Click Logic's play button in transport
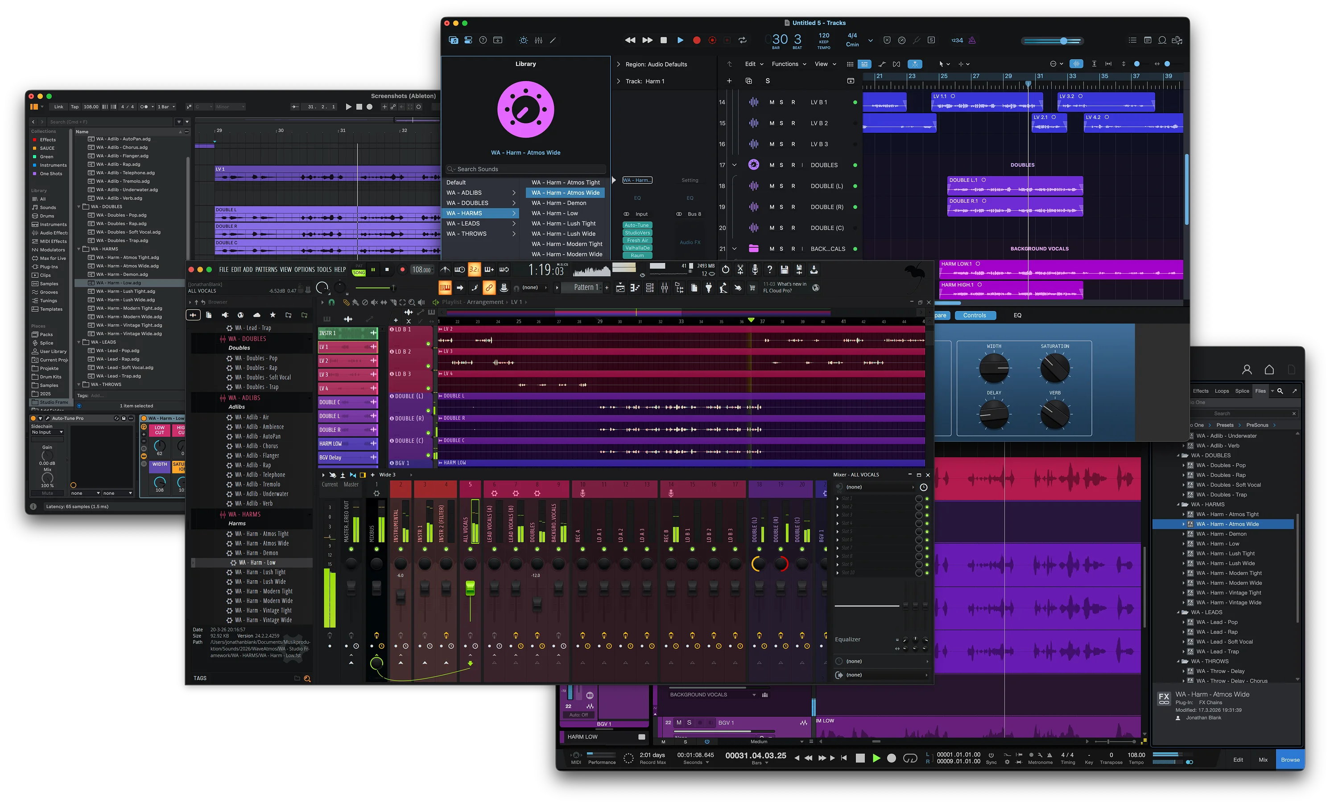Screen dimensions: 1330x804 tap(680, 40)
